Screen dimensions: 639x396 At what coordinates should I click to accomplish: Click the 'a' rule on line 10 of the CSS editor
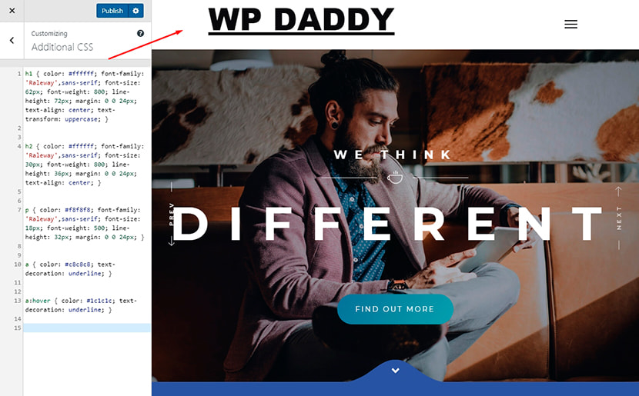(x=70, y=268)
